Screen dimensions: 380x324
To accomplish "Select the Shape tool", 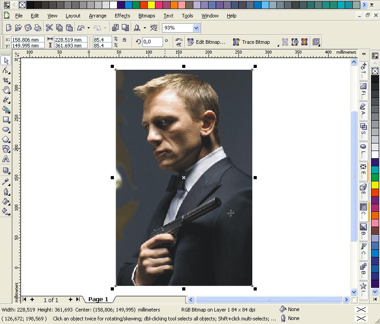I will tap(6, 71).
